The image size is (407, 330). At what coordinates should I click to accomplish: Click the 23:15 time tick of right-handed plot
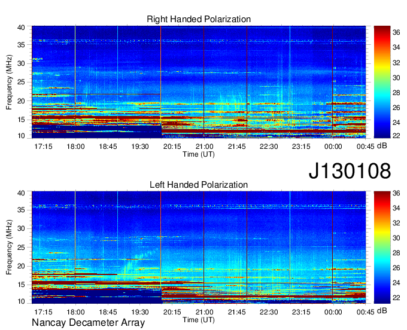pos(301,146)
